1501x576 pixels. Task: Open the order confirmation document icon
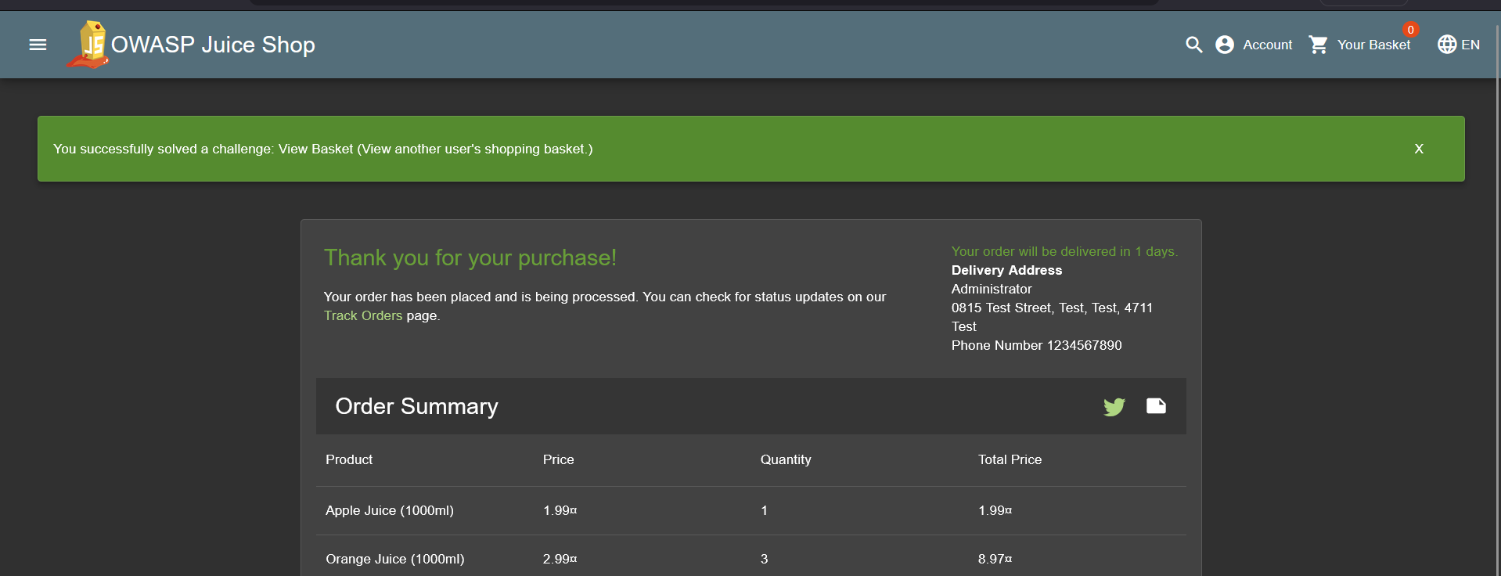[1156, 405]
